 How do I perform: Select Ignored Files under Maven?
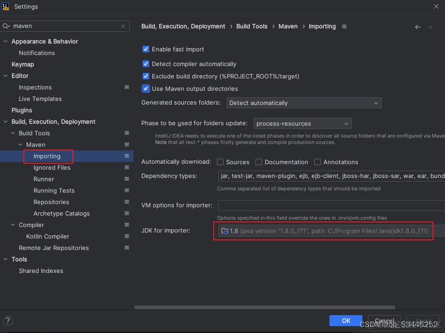(x=52, y=167)
